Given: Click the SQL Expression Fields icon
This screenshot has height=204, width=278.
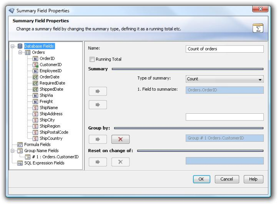Looking at the screenshot, I should [20, 163].
